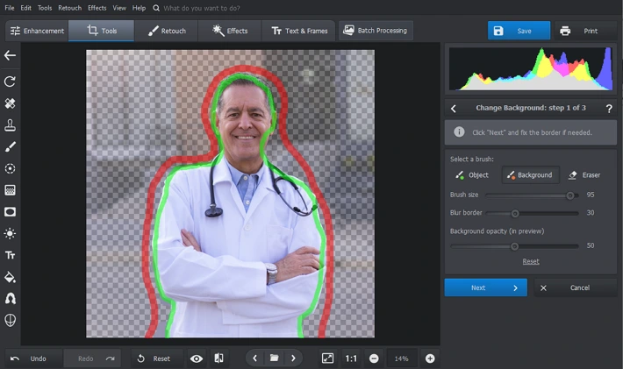Select the Text tool in sidebar

click(x=10, y=255)
